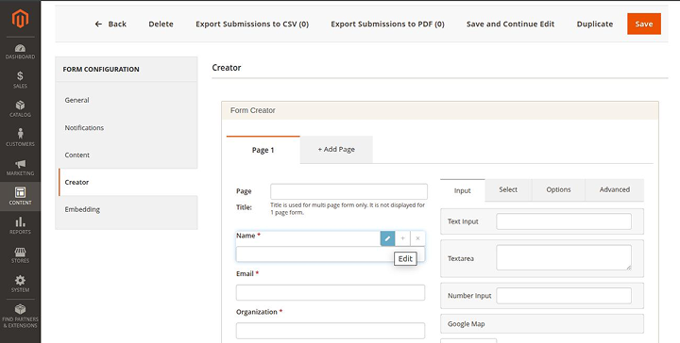Click the Magento logo icon
680x343 pixels.
click(20, 19)
